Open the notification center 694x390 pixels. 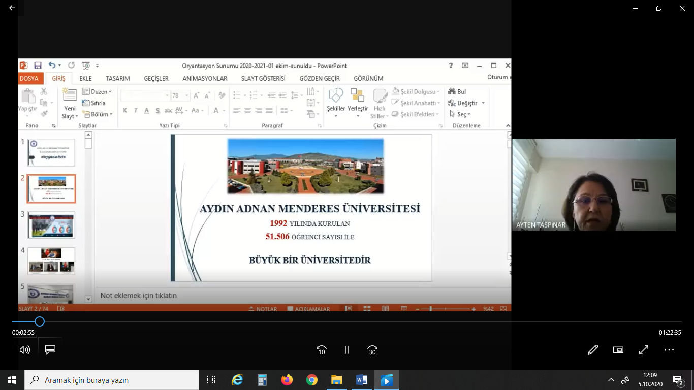pyautogui.click(x=678, y=380)
